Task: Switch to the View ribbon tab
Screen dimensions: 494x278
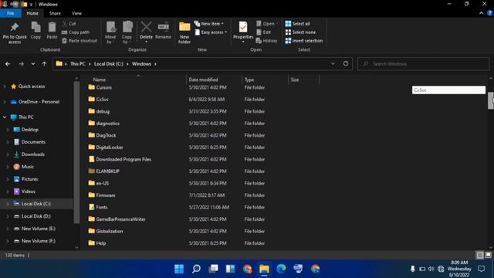Action: coord(76,13)
